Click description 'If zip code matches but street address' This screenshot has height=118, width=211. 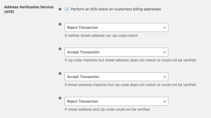click(x=130, y=60)
